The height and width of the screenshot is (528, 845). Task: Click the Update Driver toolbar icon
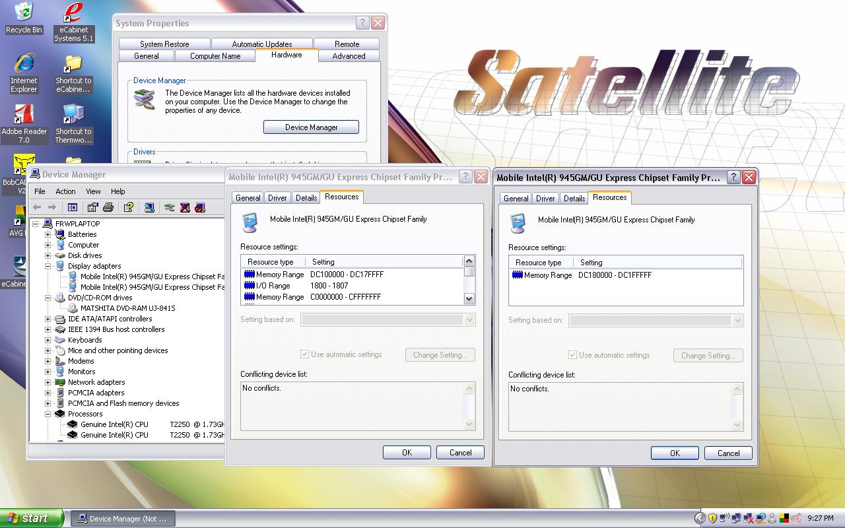170,207
